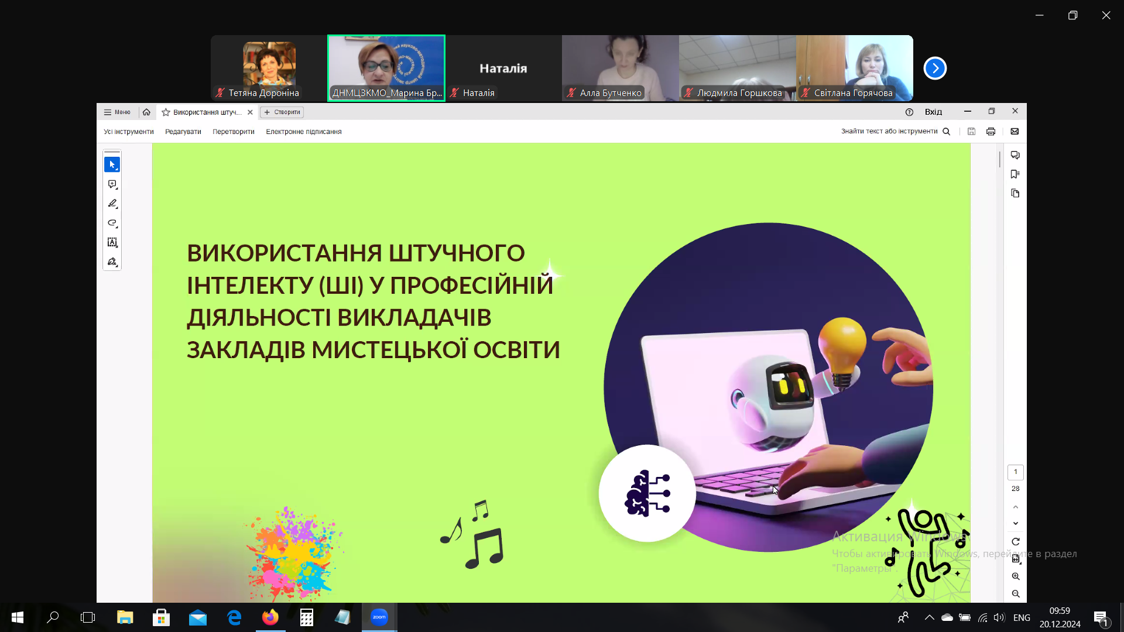Click the page number field showing 1
This screenshot has width=1124, height=632.
coord(1016,472)
